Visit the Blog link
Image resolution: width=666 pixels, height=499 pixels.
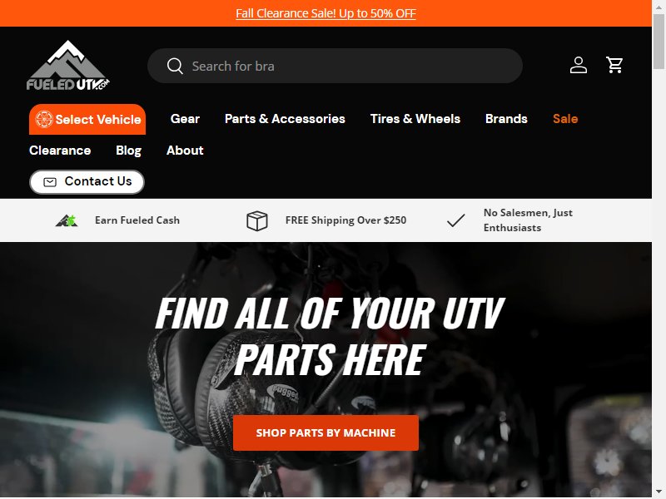point(128,151)
